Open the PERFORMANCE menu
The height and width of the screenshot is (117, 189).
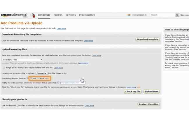pos(87,15)
